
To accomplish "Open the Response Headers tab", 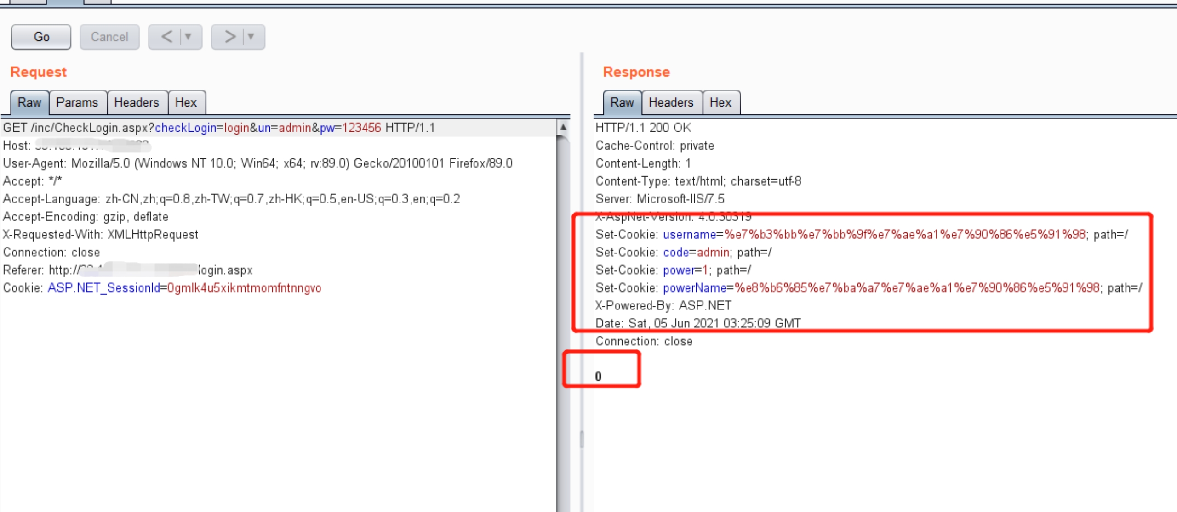I will [x=671, y=102].
